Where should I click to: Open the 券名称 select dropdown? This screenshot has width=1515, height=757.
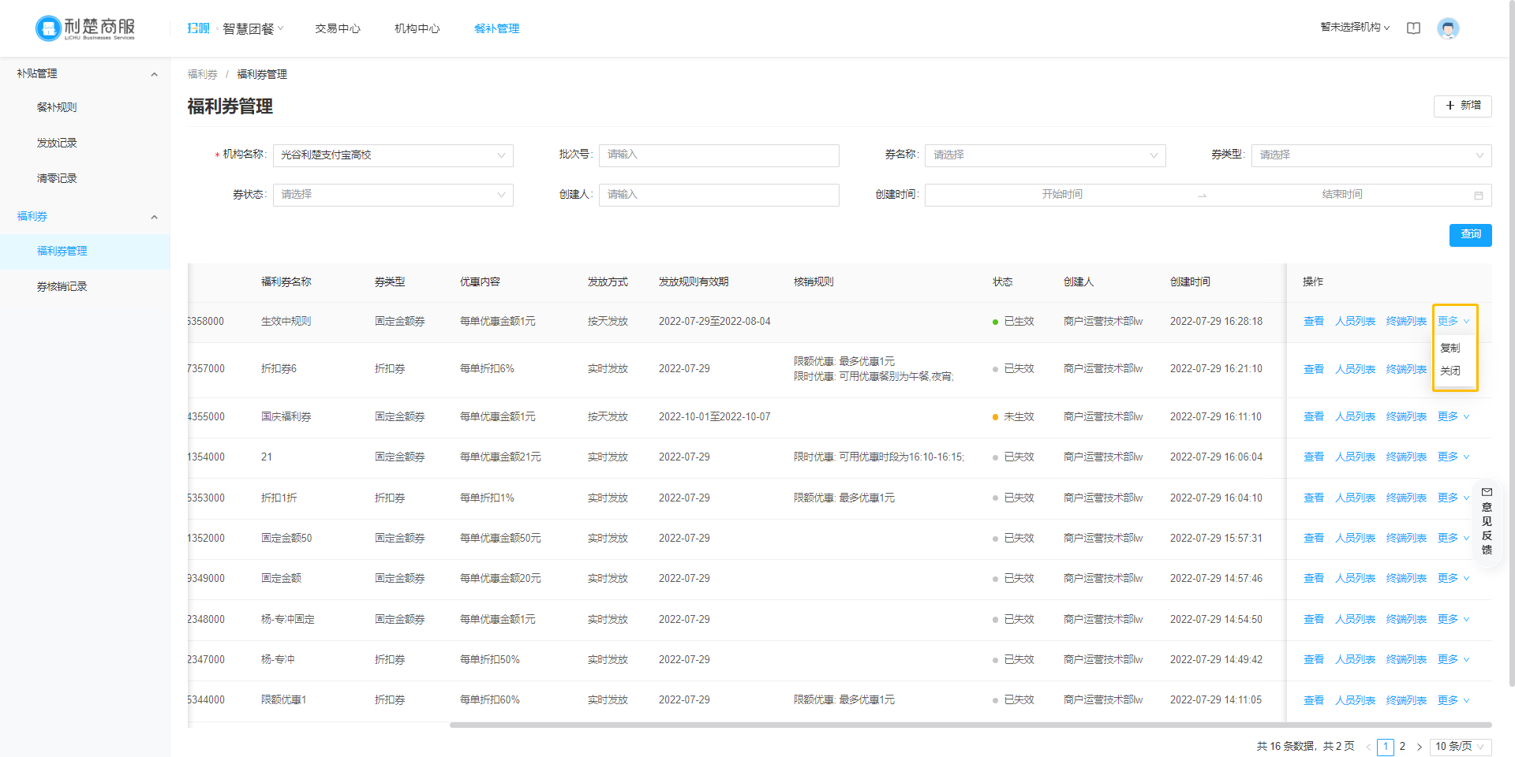[x=1045, y=155]
